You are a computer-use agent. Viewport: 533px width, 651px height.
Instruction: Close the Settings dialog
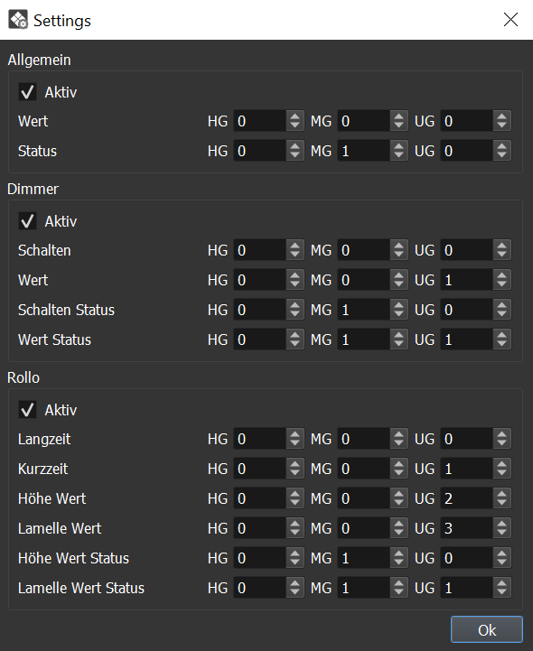point(510,20)
